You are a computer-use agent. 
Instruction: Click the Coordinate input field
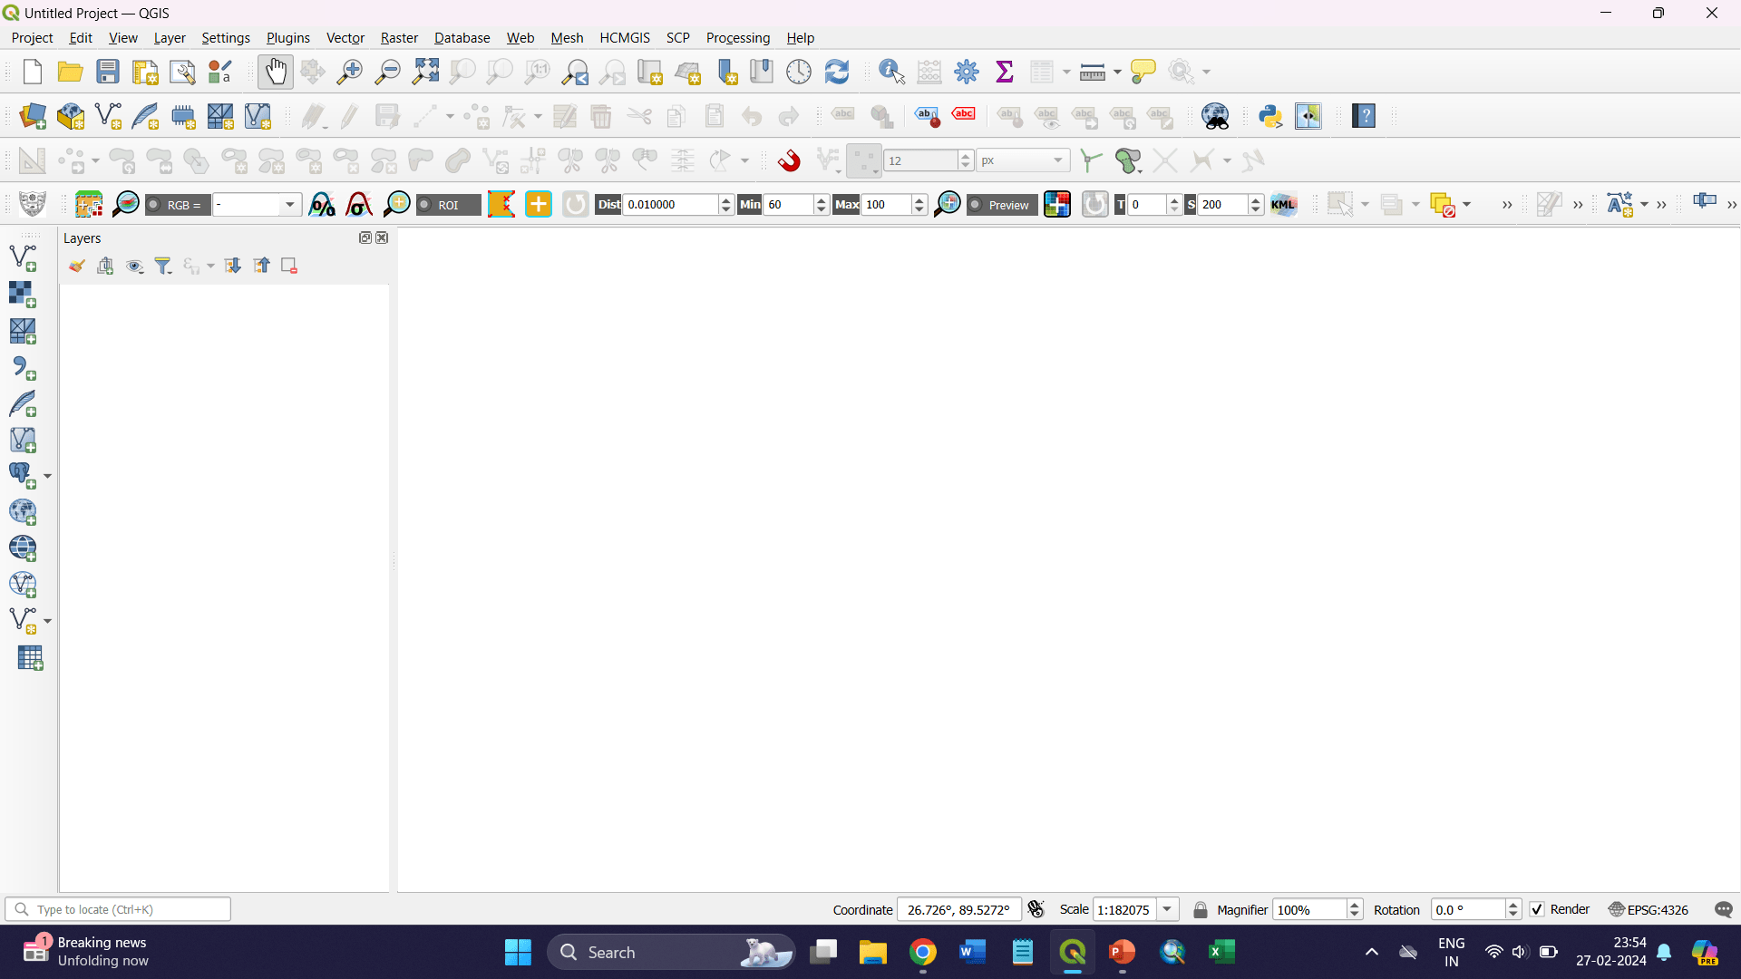tap(958, 909)
